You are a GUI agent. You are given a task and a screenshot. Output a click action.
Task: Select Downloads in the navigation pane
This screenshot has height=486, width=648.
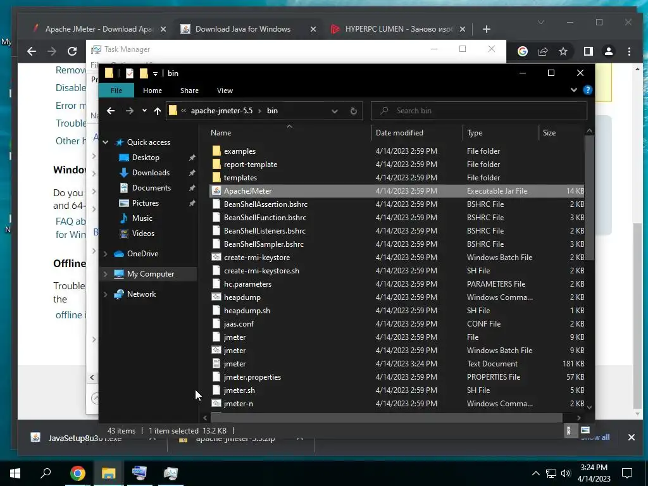151,173
